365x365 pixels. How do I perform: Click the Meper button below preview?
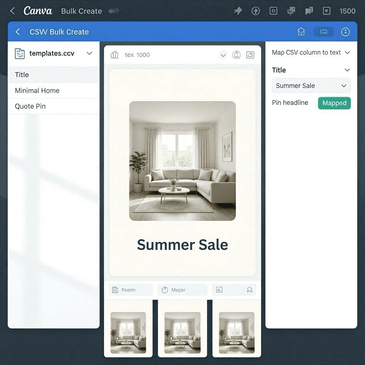[x=182, y=290]
